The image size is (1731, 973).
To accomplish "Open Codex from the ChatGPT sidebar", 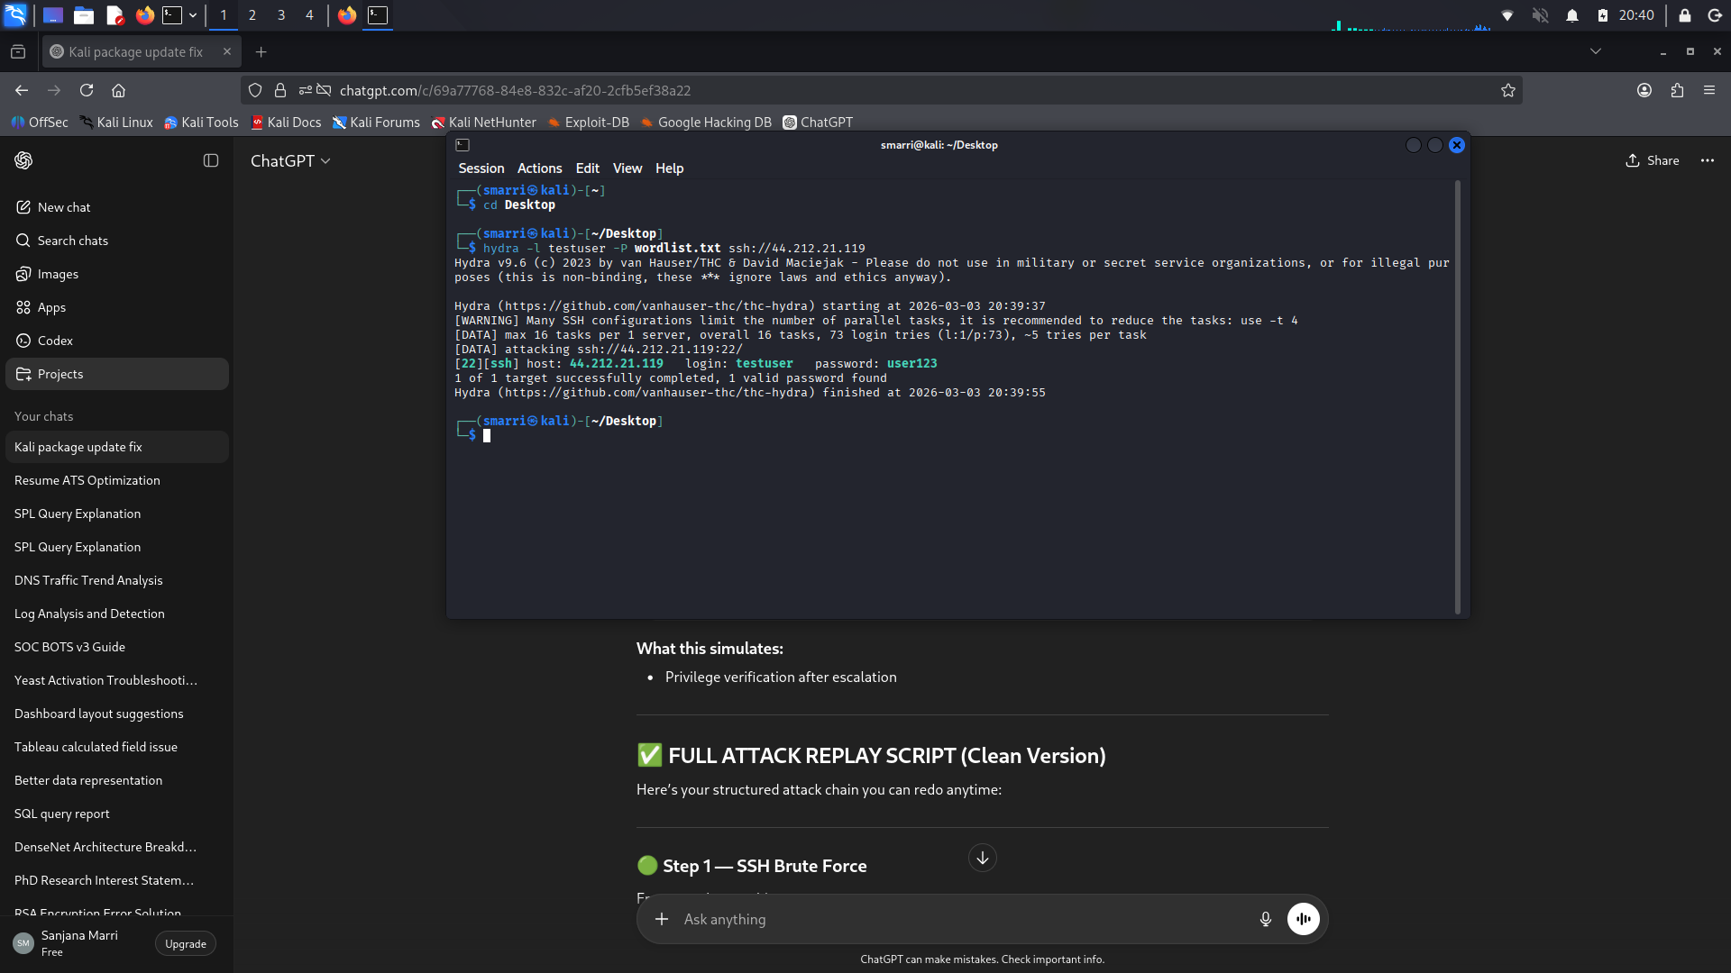I will point(55,341).
